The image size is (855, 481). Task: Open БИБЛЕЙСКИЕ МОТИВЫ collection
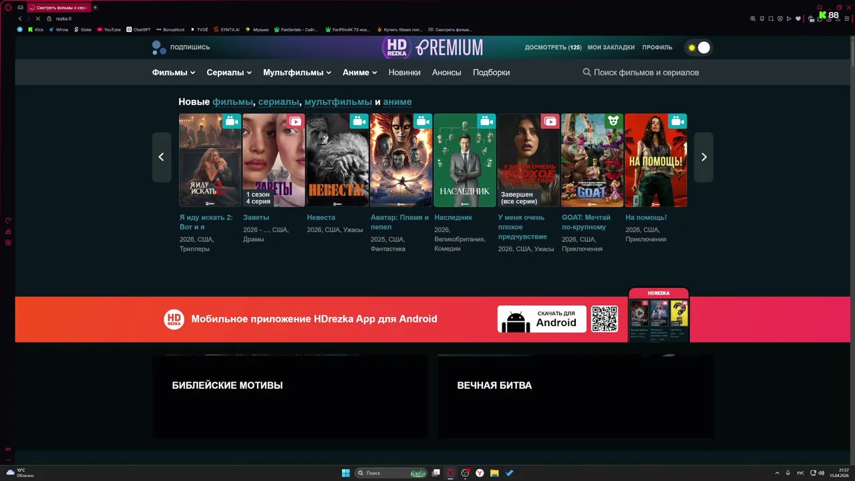pyautogui.click(x=290, y=396)
